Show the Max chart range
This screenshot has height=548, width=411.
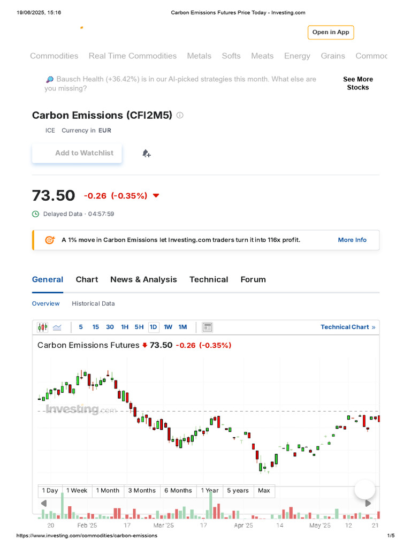[x=264, y=491]
